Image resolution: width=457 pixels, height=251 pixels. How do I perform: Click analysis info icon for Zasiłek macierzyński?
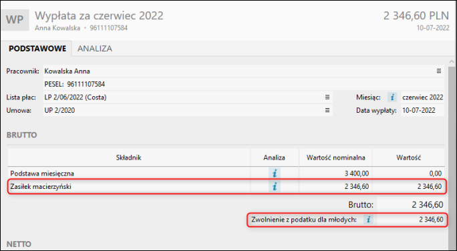coord(274,186)
